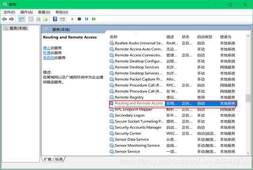Open the 操作(A) menu
Viewport: 253px width, 170px height.
point(27,12)
